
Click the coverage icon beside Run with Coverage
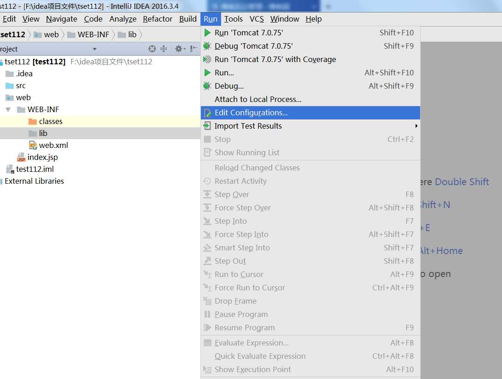(207, 59)
